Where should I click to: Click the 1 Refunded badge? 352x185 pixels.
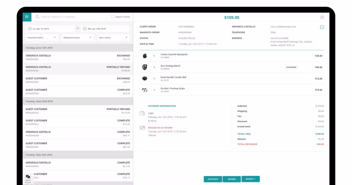click(x=291, y=67)
